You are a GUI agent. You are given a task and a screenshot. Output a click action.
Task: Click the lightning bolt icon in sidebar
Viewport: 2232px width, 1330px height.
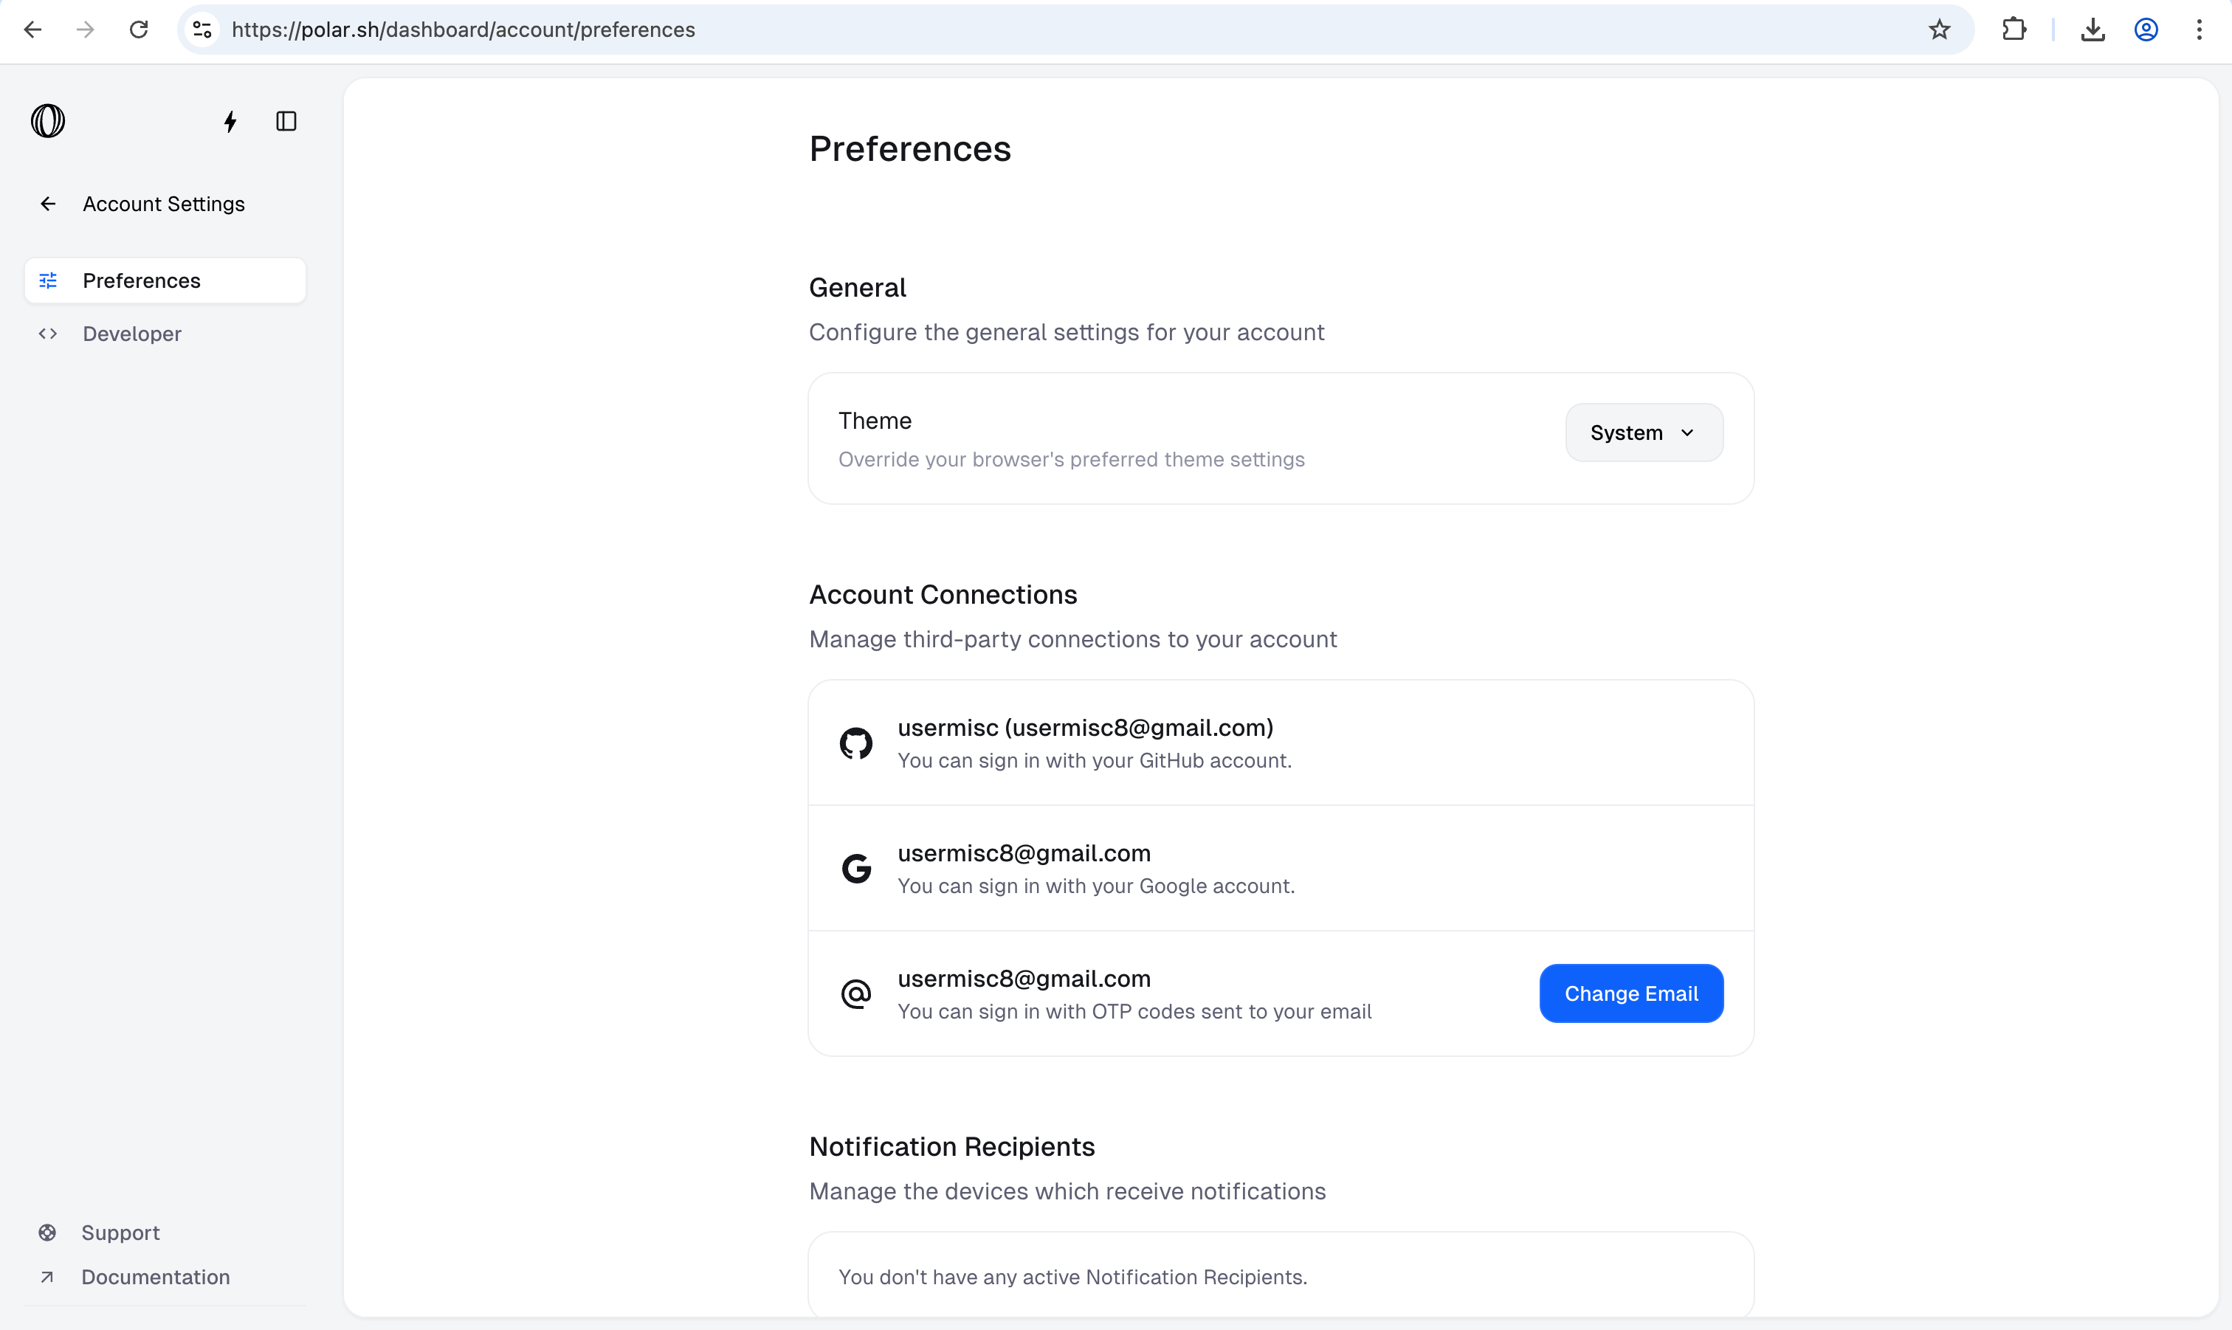click(230, 122)
